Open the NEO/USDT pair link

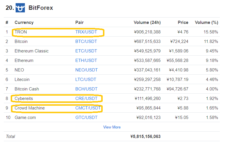[86, 70]
